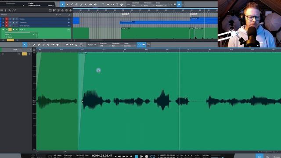The width and height of the screenshot is (281, 158).
Task: Click the Rewind button in the transport
Action: pyautogui.click(x=119, y=157)
